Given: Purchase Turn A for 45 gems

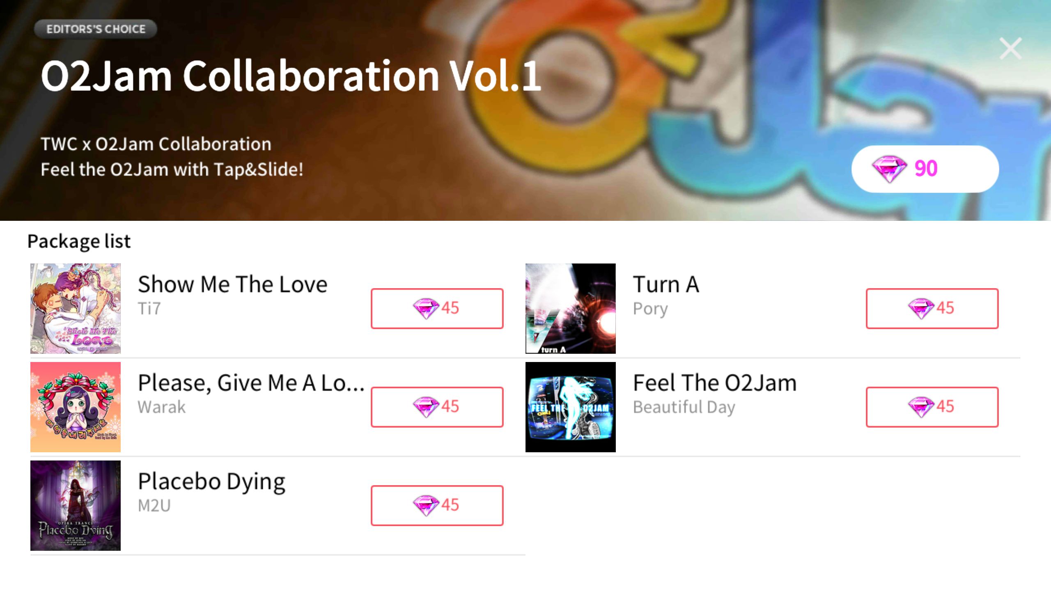Looking at the screenshot, I should tap(932, 308).
